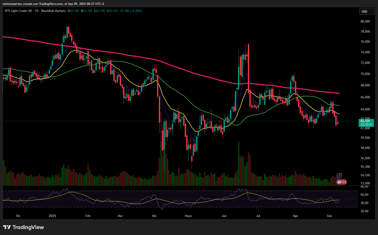The image size is (378, 235).
Task: Click the 66,000 price axis label
Action: pos(365,97)
